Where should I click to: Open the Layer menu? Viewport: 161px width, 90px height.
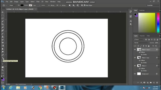pos(22,2)
